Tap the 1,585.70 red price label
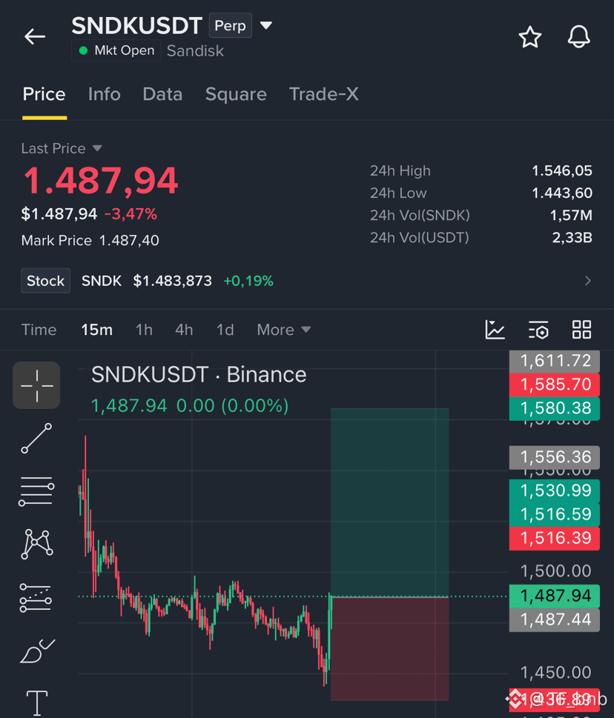The width and height of the screenshot is (614, 718). coord(555,385)
